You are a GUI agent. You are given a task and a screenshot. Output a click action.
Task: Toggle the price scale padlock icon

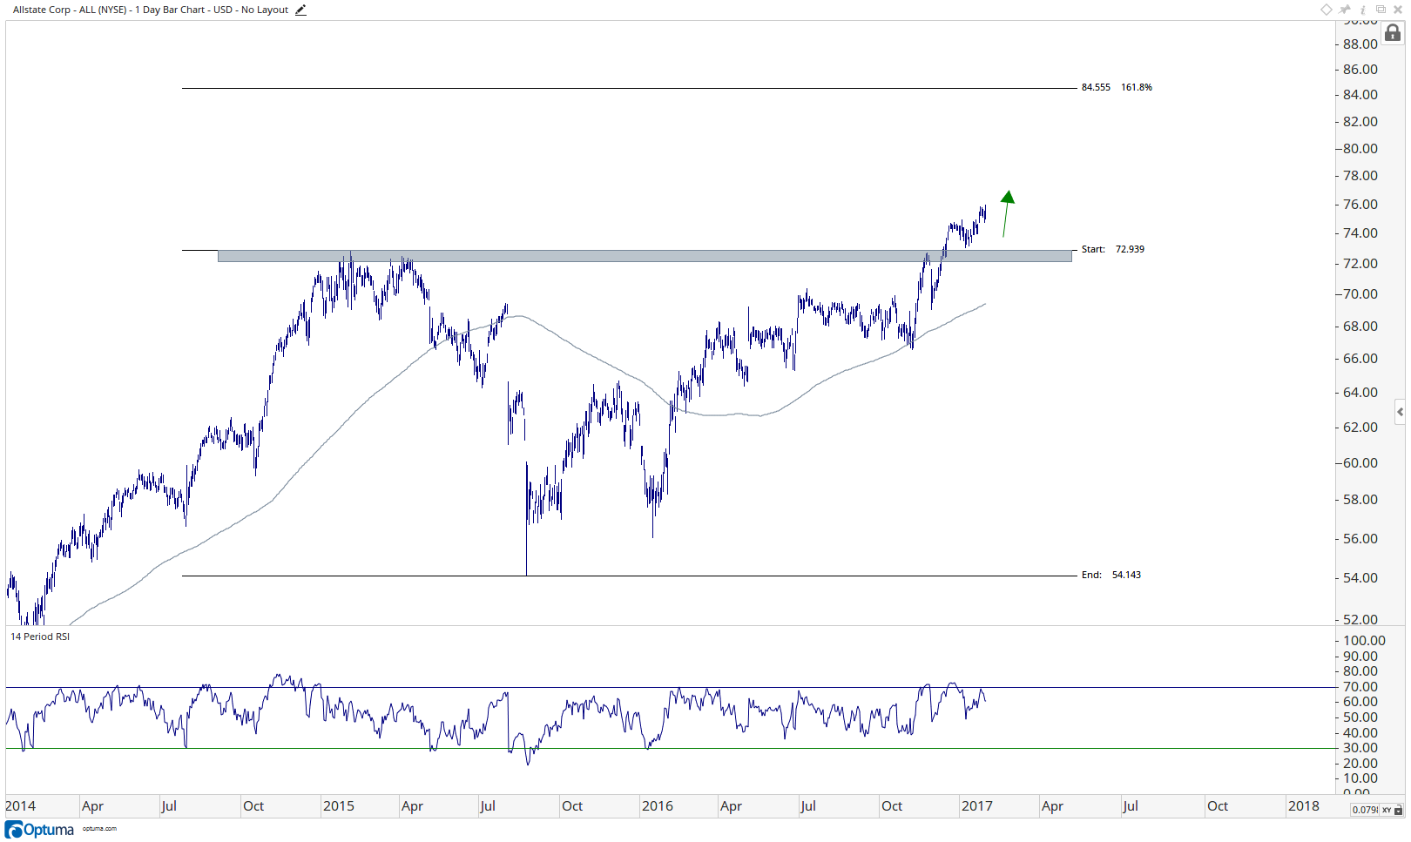pyautogui.click(x=1393, y=33)
